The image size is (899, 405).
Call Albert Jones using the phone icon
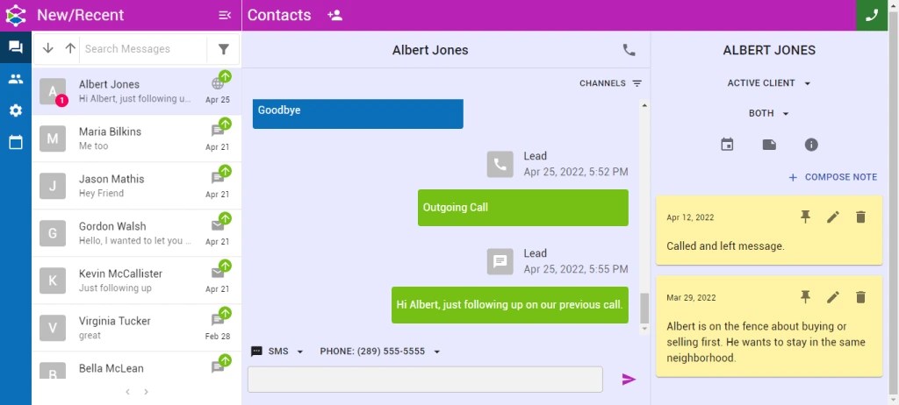coord(629,51)
